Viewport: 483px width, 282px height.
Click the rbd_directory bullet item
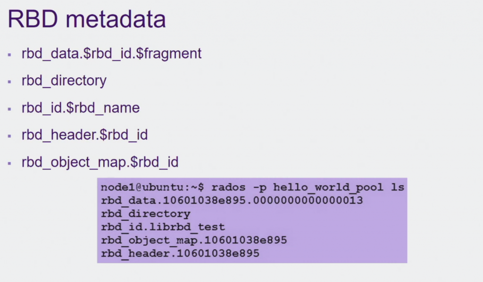64,81
